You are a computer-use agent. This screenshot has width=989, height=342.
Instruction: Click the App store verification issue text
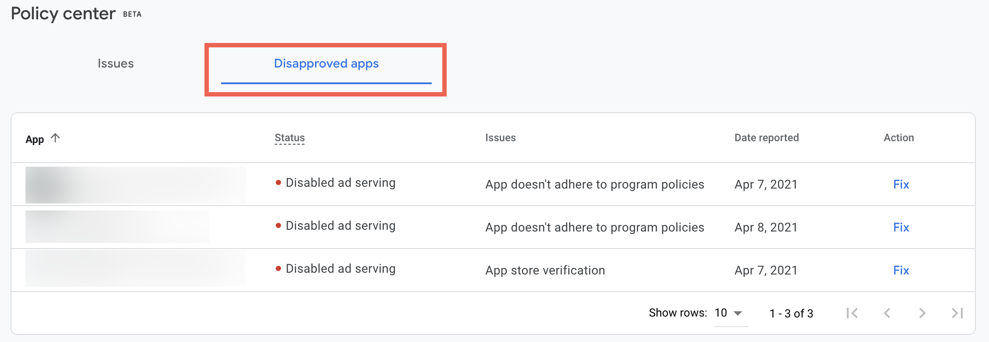545,271
